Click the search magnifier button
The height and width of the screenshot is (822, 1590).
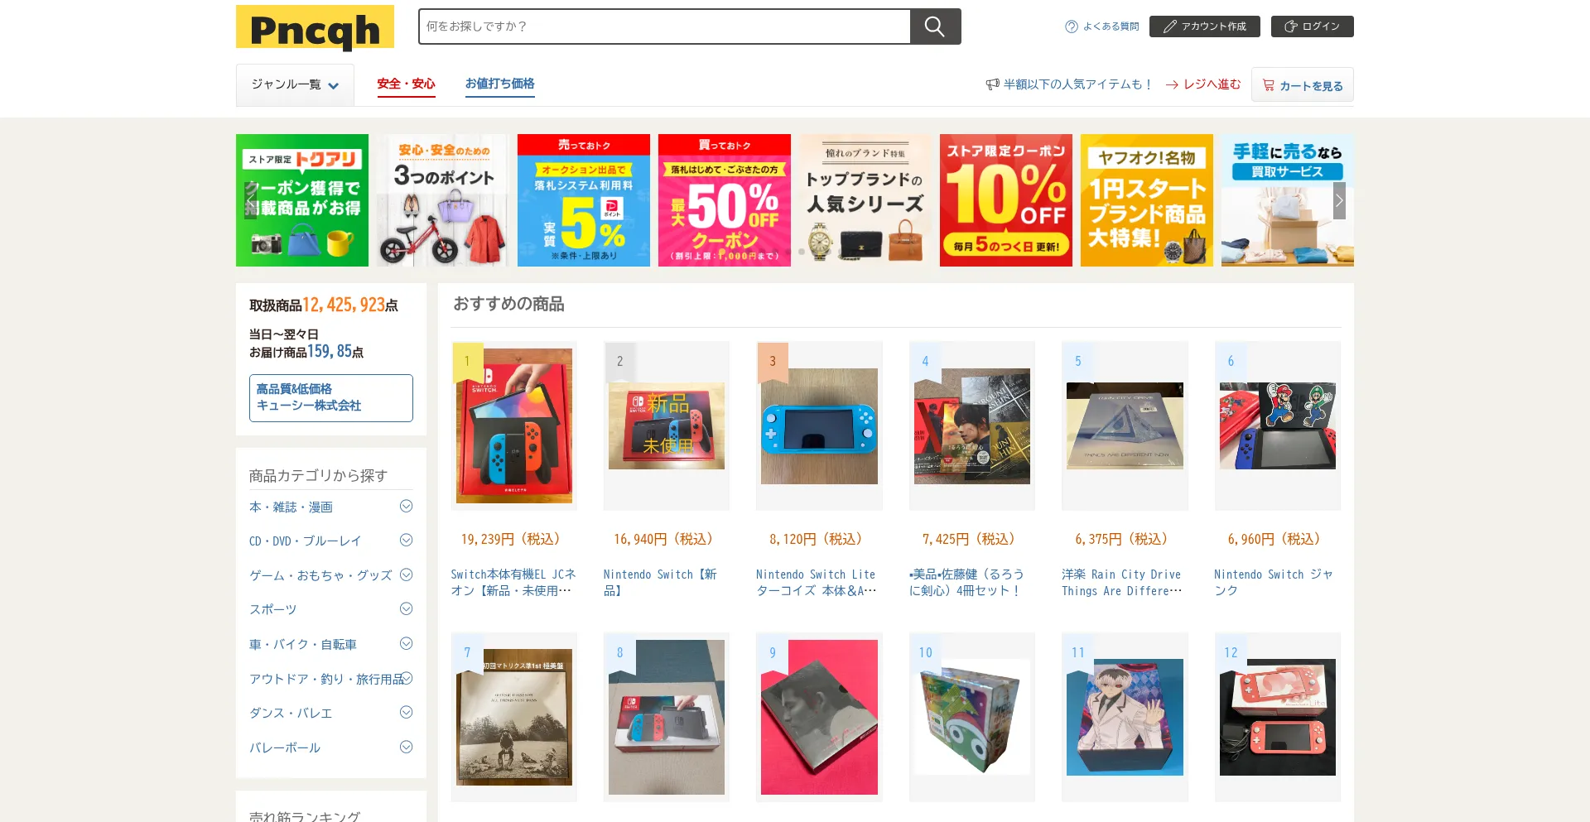(x=935, y=26)
